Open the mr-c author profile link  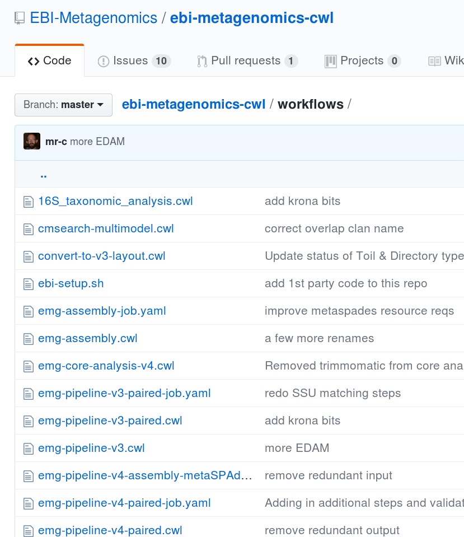[56, 142]
